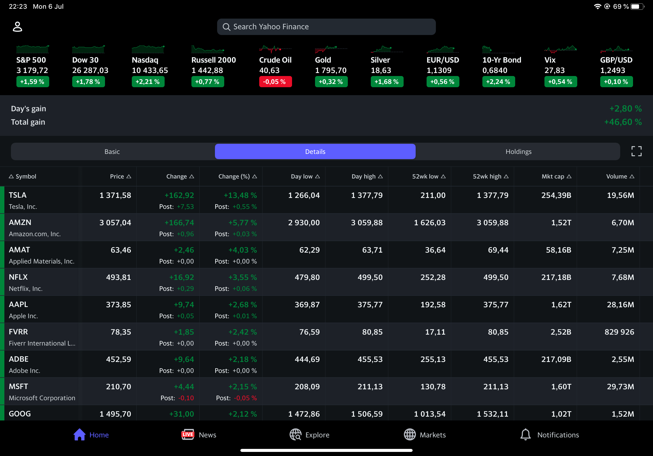The width and height of the screenshot is (653, 456).
Task: Open the Crude Oil sparkline chart
Action: (275, 49)
